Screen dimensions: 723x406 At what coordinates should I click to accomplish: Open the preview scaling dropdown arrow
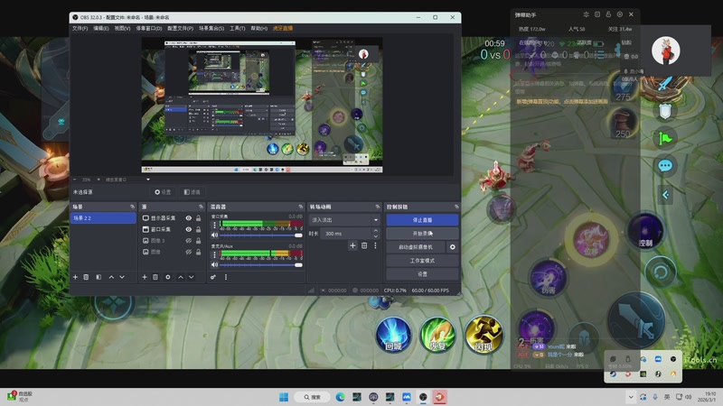coord(148,180)
